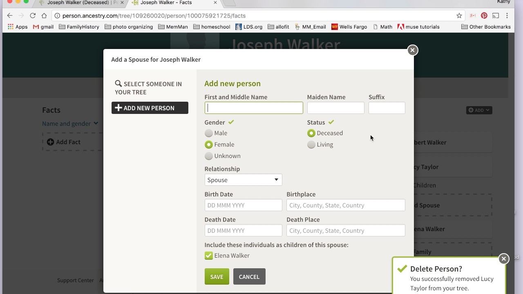This screenshot has width=523, height=294.
Task: Select the Male gender radio button
Action: (x=209, y=133)
